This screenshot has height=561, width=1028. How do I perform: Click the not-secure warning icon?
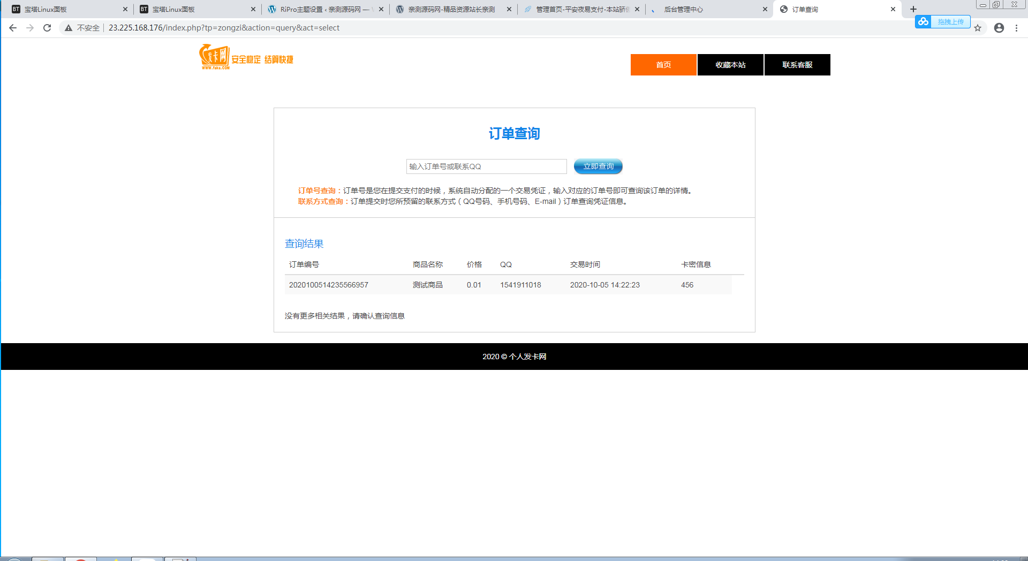[69, 28]
